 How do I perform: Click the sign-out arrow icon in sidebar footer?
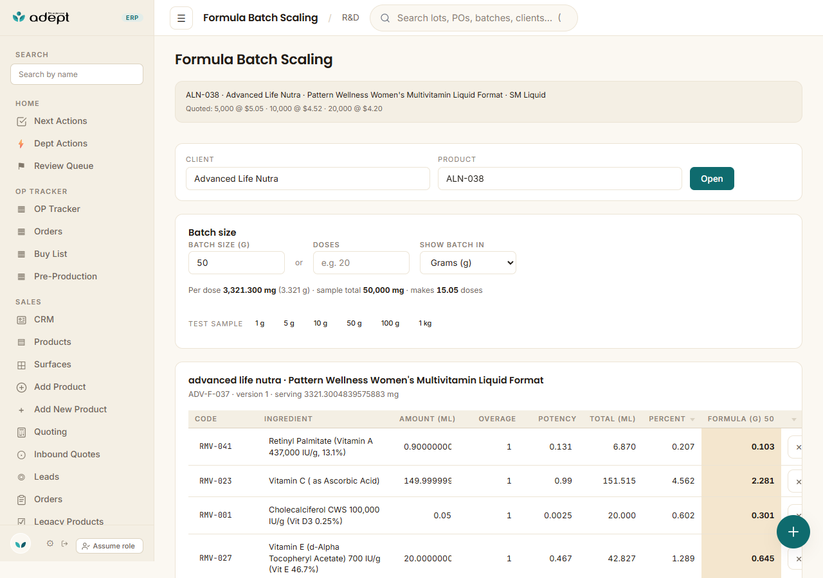pos(64,544)
